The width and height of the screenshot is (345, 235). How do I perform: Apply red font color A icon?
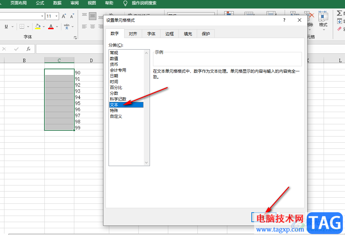coord(51,26)
